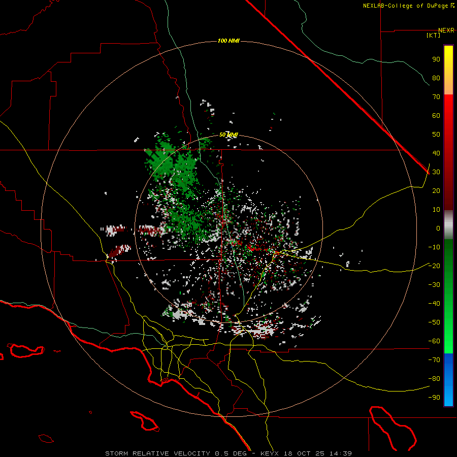This screenshot has height=457, width=457.
Task: Click the -10 value on the velocity scale
Action: 434,247
